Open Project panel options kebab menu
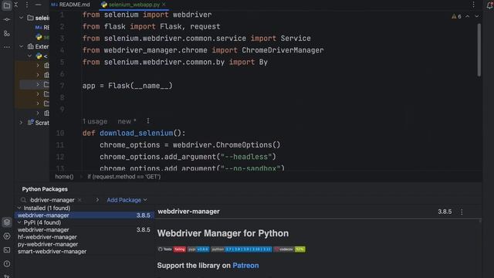 click(27, 5)
